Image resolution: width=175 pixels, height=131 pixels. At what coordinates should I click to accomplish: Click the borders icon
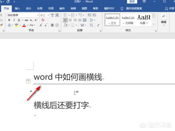point(73,25)
